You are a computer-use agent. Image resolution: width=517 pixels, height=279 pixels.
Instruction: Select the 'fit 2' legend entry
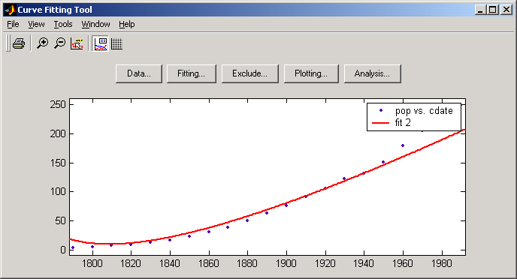[x=403, y=123]
